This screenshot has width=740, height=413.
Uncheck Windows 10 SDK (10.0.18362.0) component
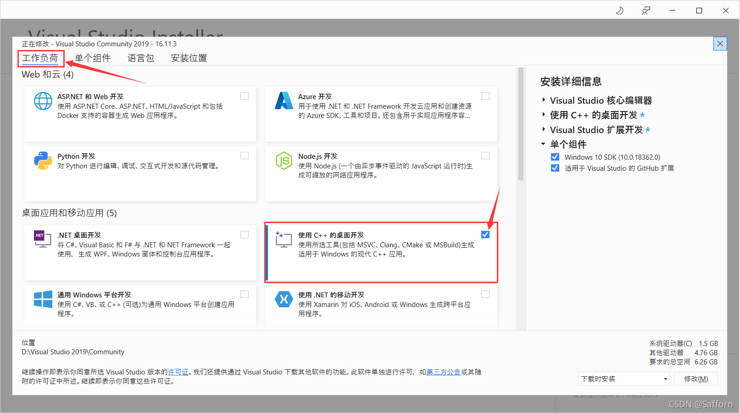pos(555,157)
